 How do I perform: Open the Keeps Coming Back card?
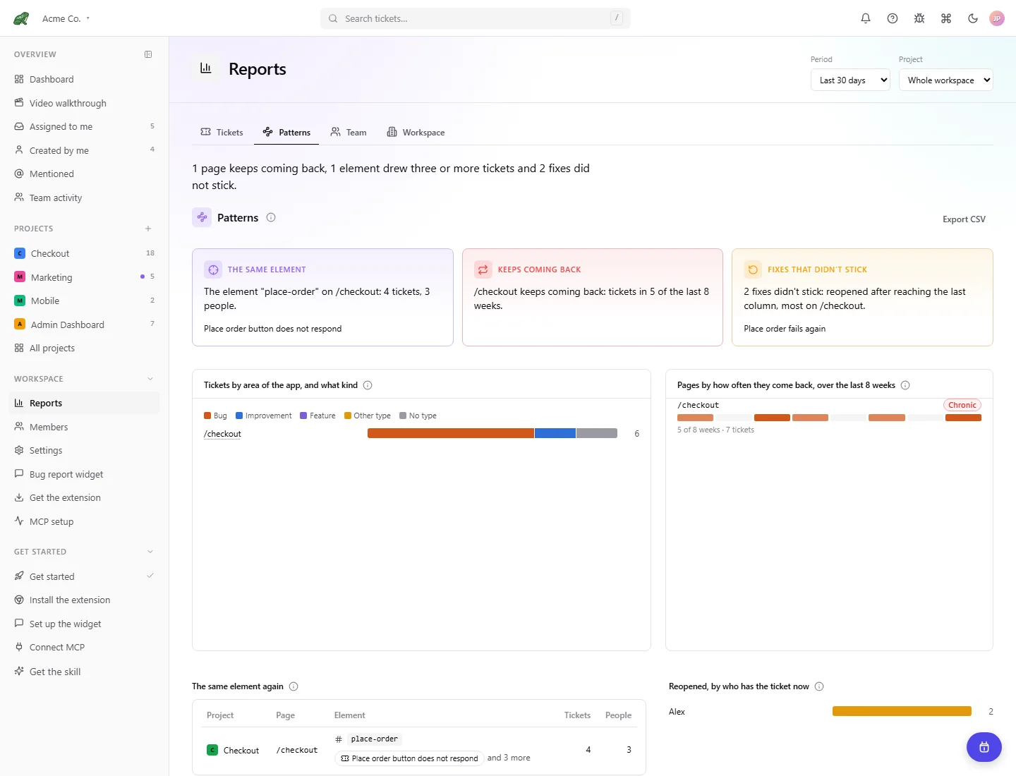coord(593,297)
